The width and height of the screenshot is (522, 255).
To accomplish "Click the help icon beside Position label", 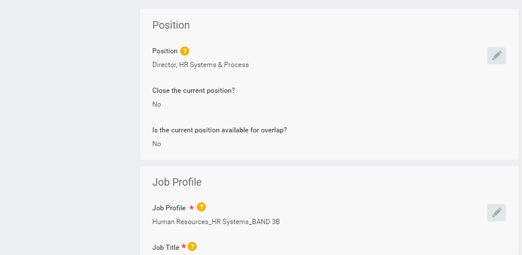I will 185,51.
